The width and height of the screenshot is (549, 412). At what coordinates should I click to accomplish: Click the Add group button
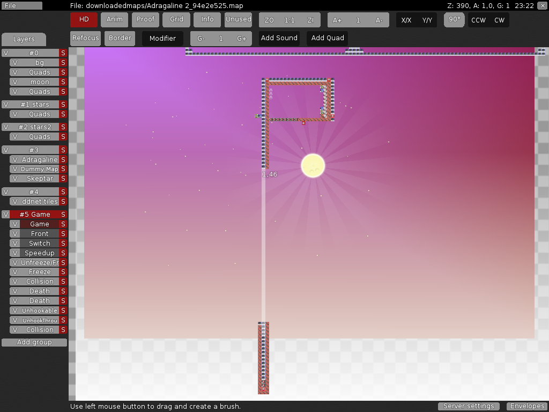(34, 342)
